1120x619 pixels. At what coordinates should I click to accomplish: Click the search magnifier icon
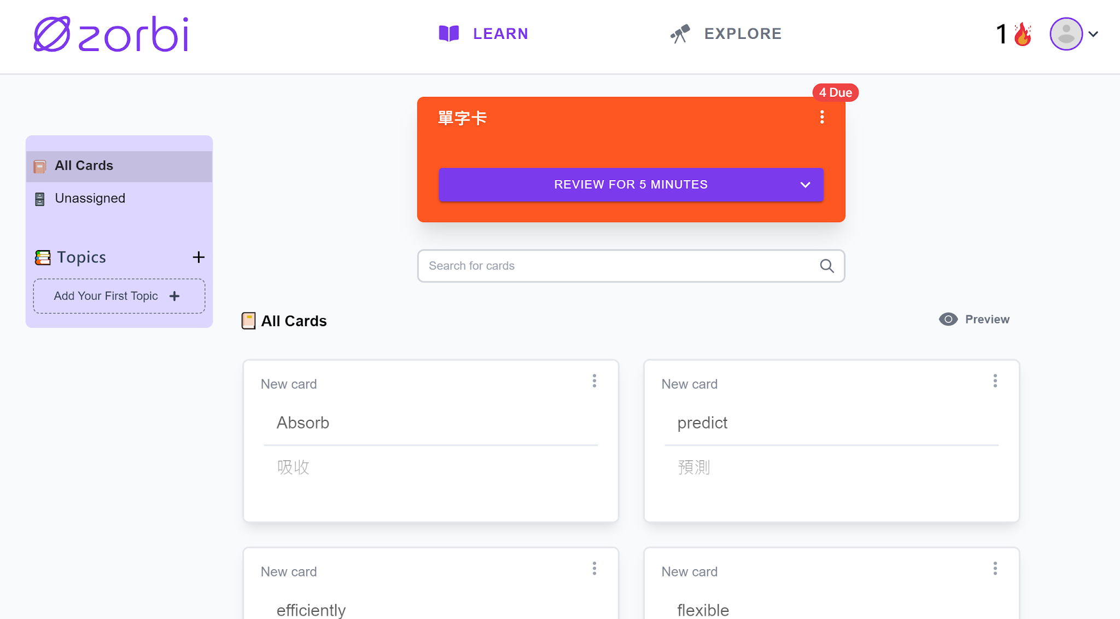[827, 266]
